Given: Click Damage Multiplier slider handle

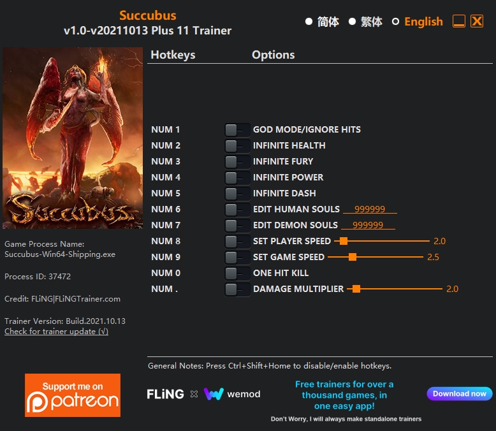Looking at the screenshot, I should pos(356,289).
